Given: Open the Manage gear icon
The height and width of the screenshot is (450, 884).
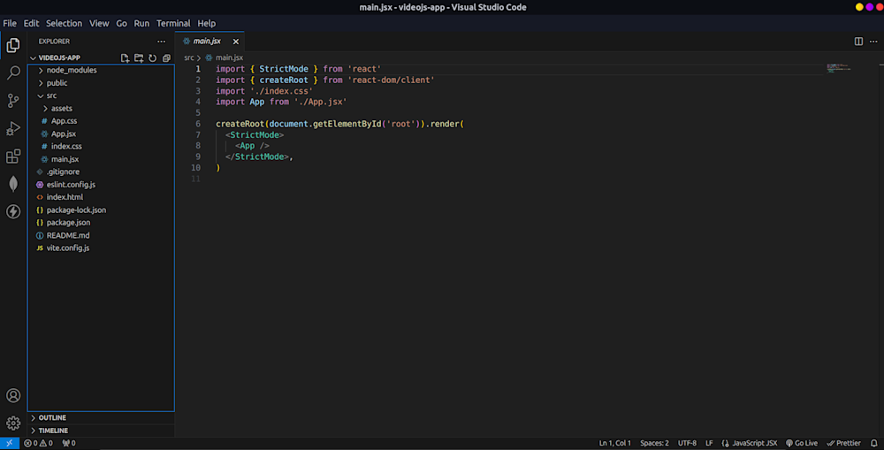Looking at the screenshot, I should pyautogui.click(x=13, y=423).
